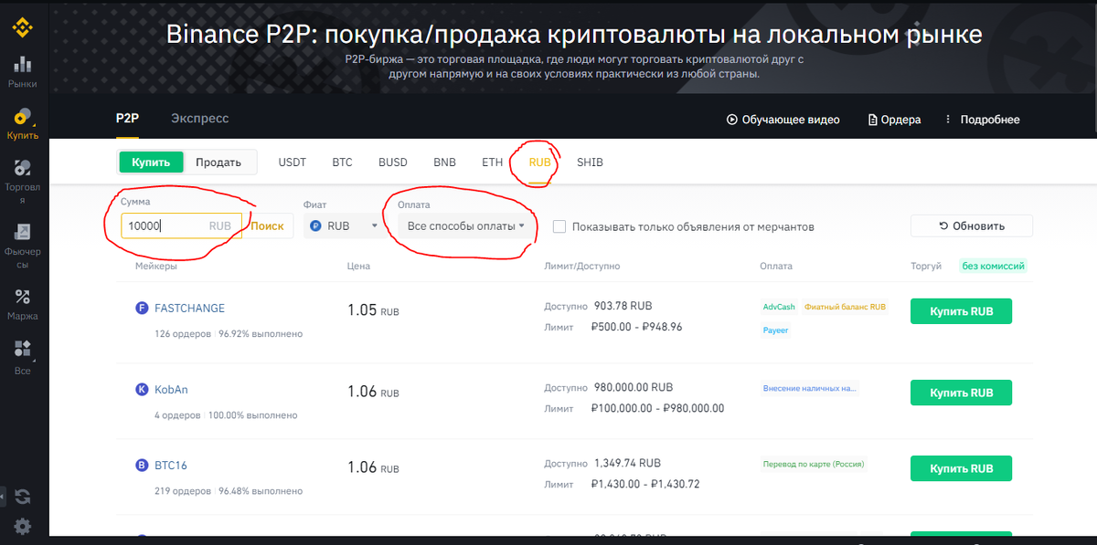Select the BTC asset tab

coord(342,162)
